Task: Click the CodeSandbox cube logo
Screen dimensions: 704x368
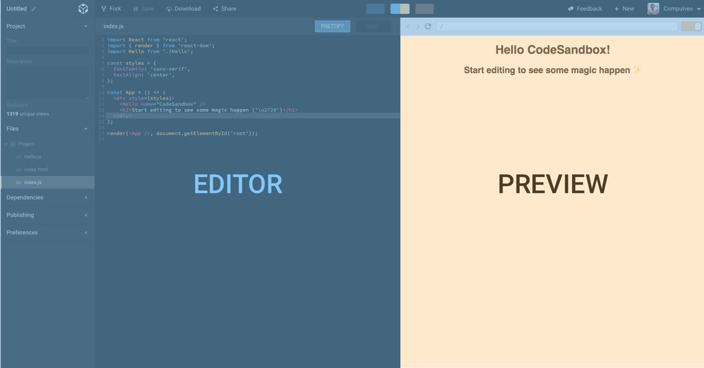Action: coord(83,8)
